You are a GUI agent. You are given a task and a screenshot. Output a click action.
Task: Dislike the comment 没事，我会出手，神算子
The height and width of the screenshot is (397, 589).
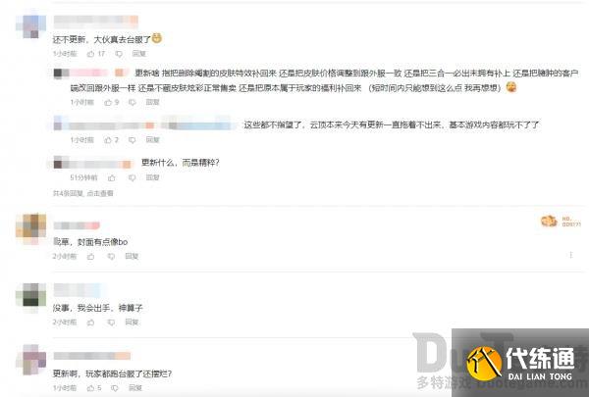(111, 323)
